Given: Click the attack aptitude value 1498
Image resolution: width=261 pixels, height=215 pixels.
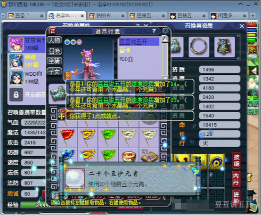Looking at the screenshot, I should (x=220, y=70).
